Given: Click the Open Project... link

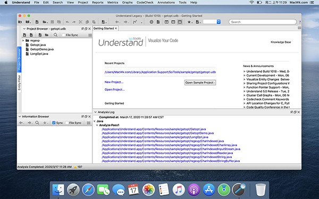Looking at the screenshot, I should pyautogui.click(x=114, y=90).
